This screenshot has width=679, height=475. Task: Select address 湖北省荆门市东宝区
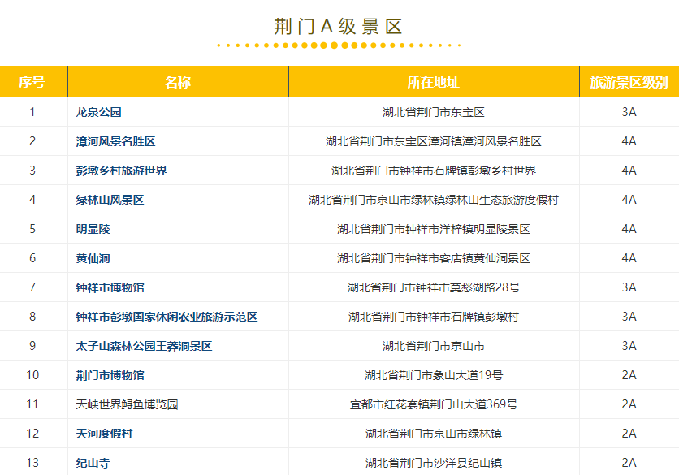click(x=434, y=112)
